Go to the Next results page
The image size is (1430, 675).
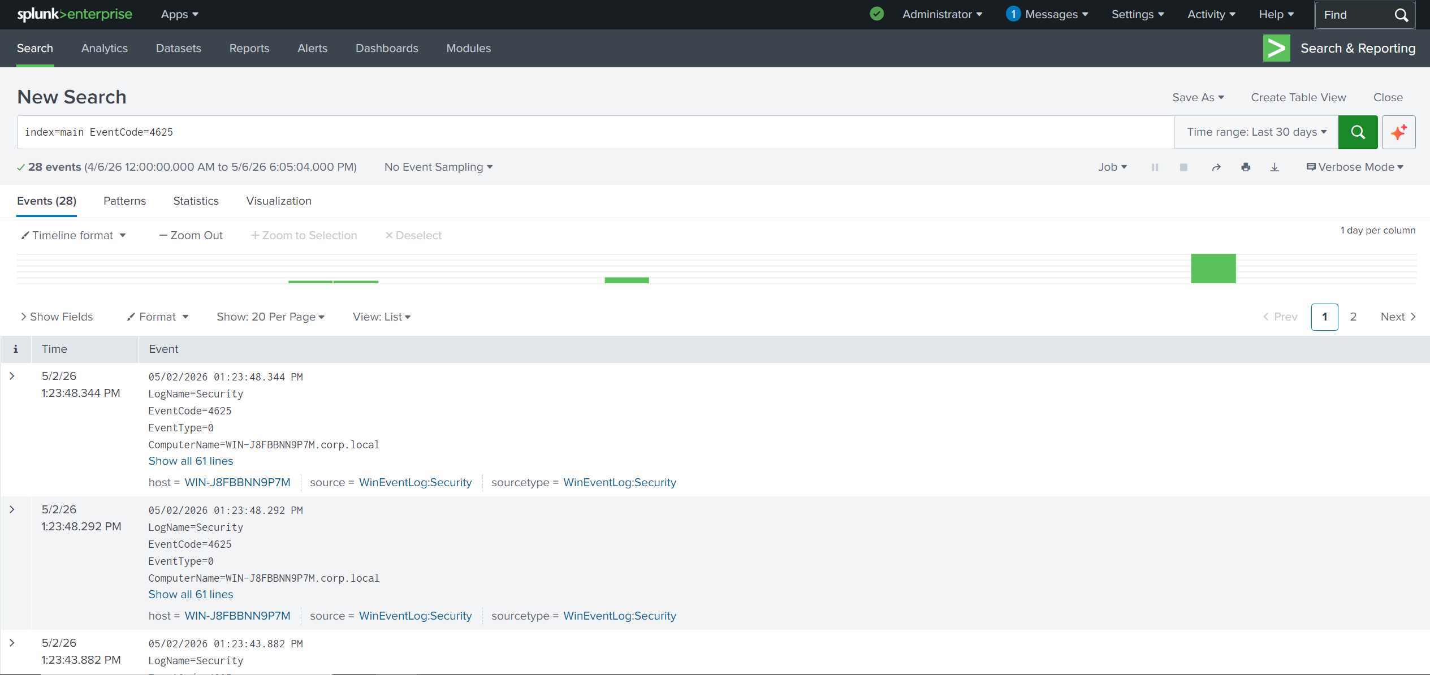coord(1398,317)
